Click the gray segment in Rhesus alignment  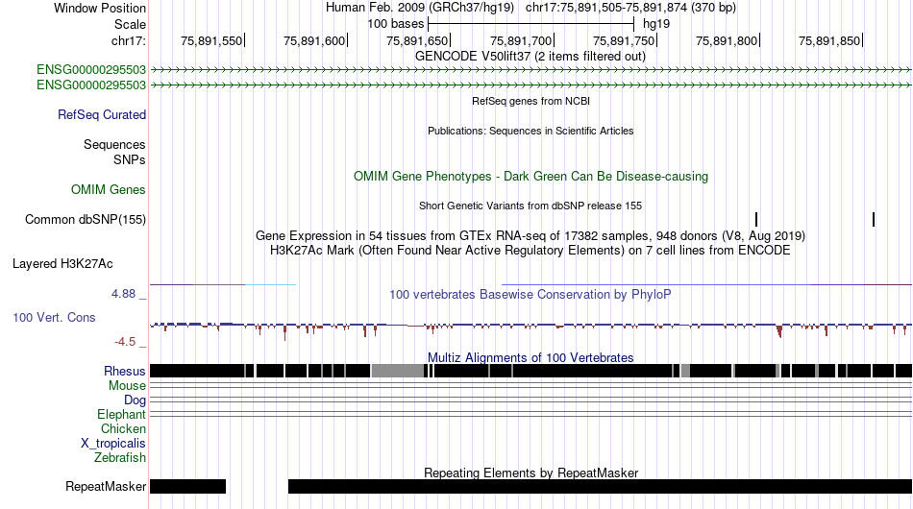tap(398, 371)
